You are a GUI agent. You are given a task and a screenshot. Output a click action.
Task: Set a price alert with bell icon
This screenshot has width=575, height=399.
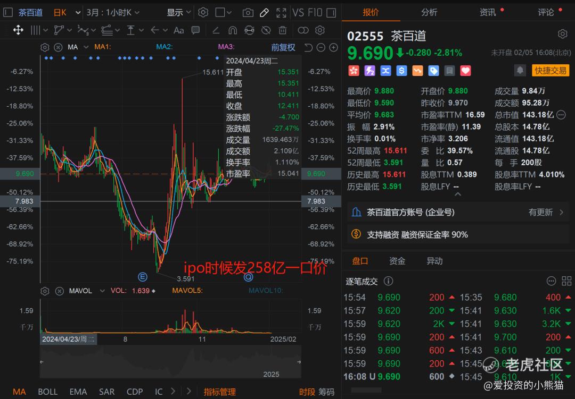520,70
